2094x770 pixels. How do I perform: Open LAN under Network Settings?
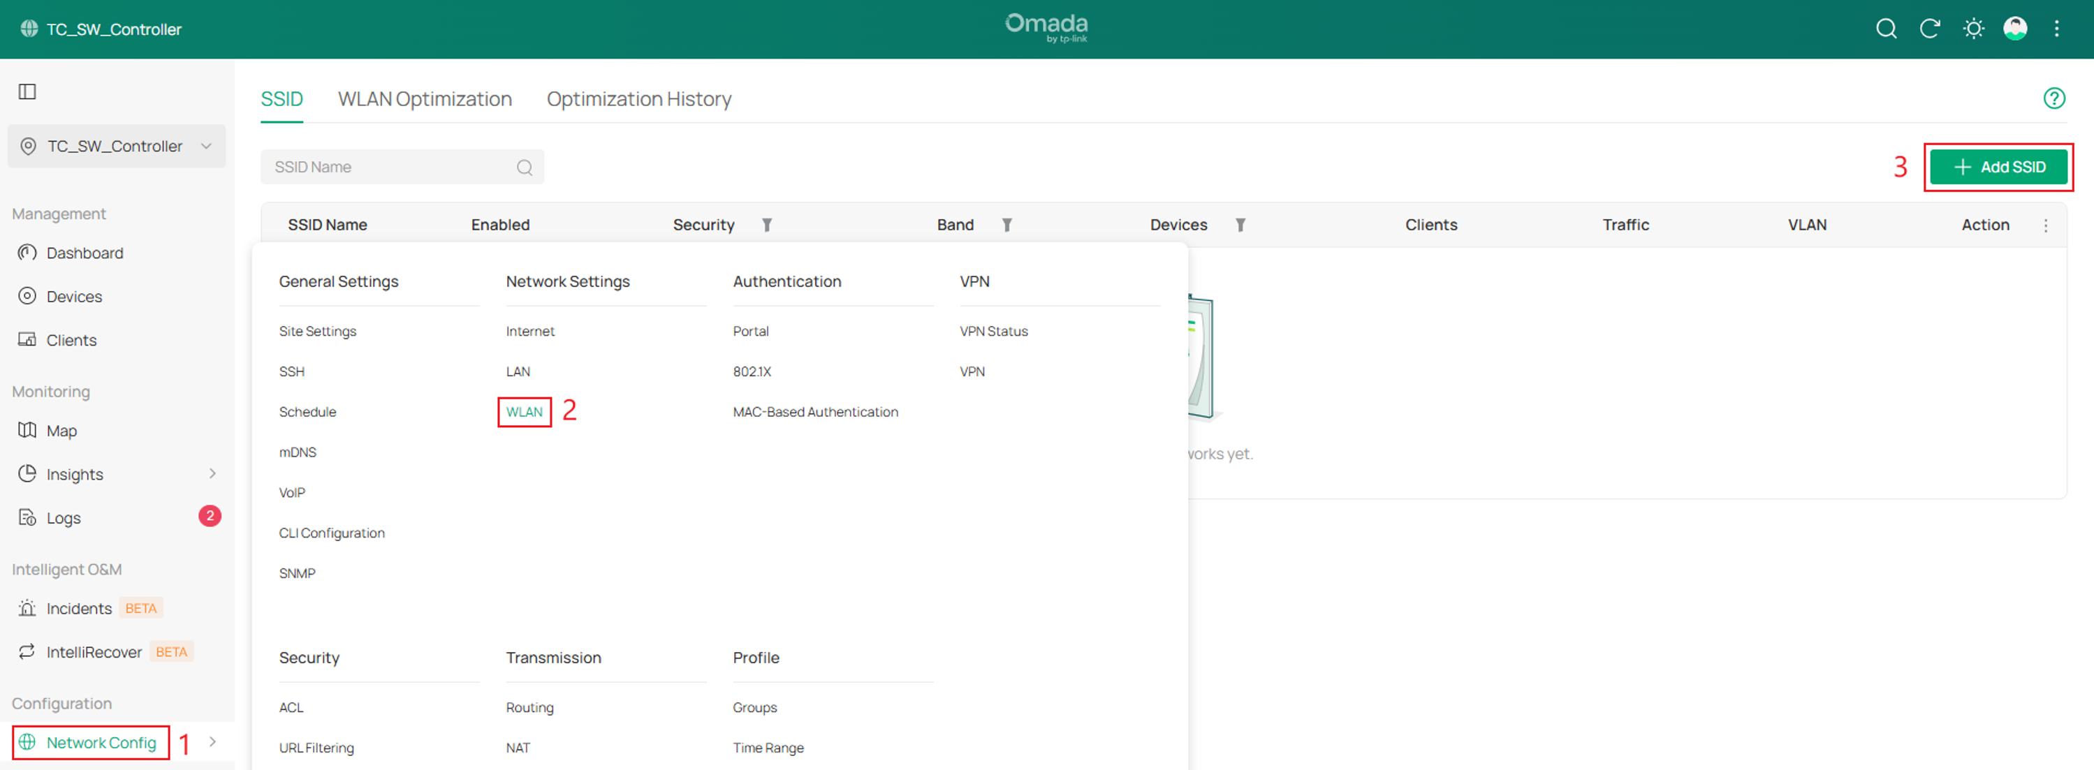[518, 371]
